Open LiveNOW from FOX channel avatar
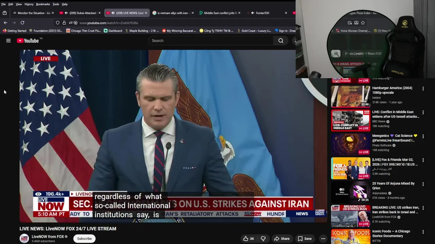This screenshot has height=244, width=435. point(24,239)
